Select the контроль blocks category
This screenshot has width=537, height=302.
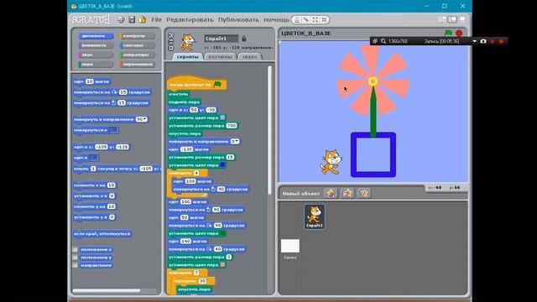pyautogui.click(x=137, y=36)
